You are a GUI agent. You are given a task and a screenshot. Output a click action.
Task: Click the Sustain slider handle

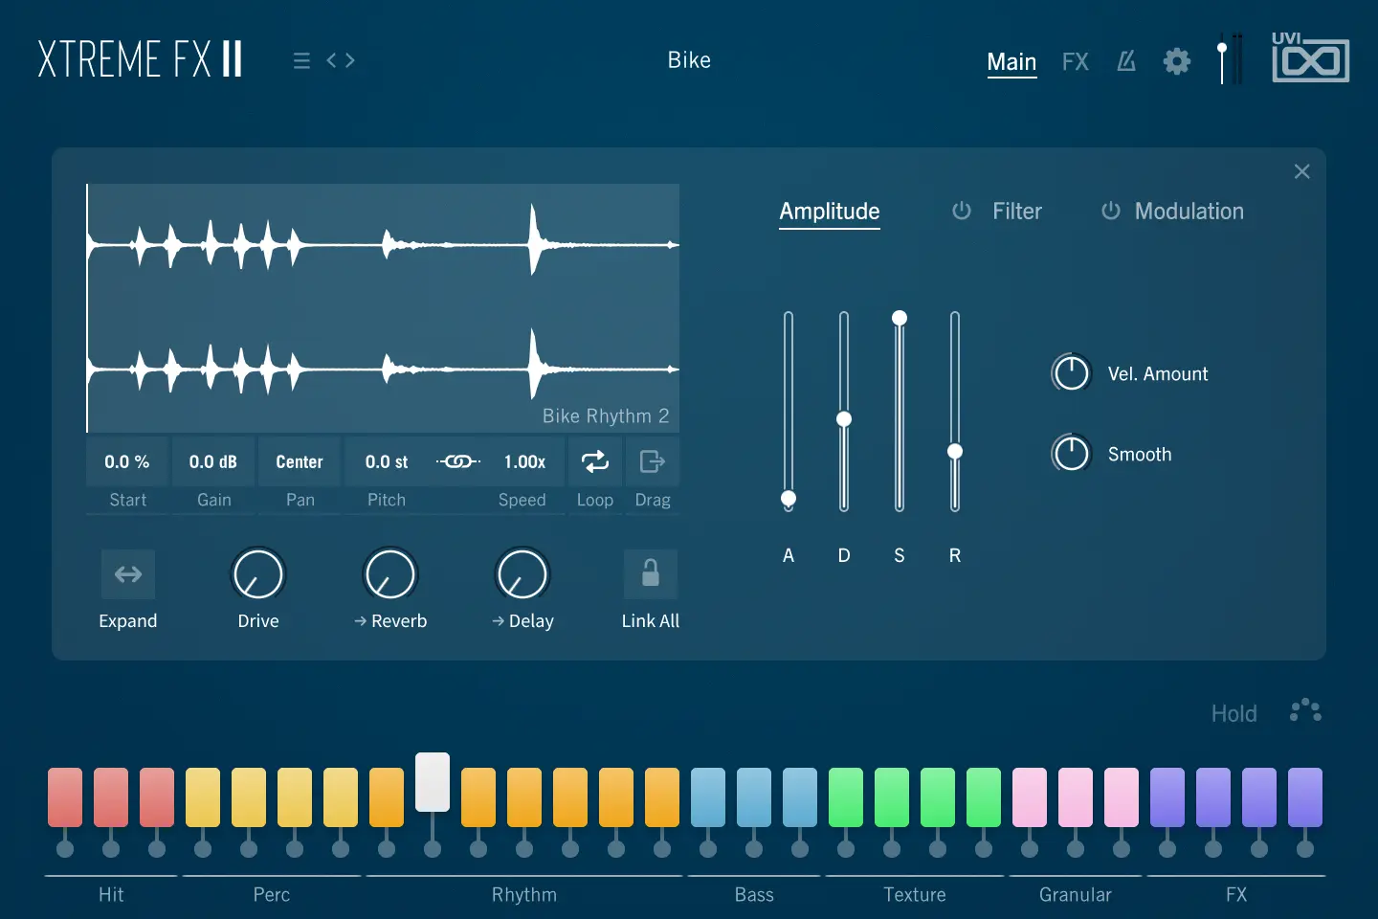point(900,318)
